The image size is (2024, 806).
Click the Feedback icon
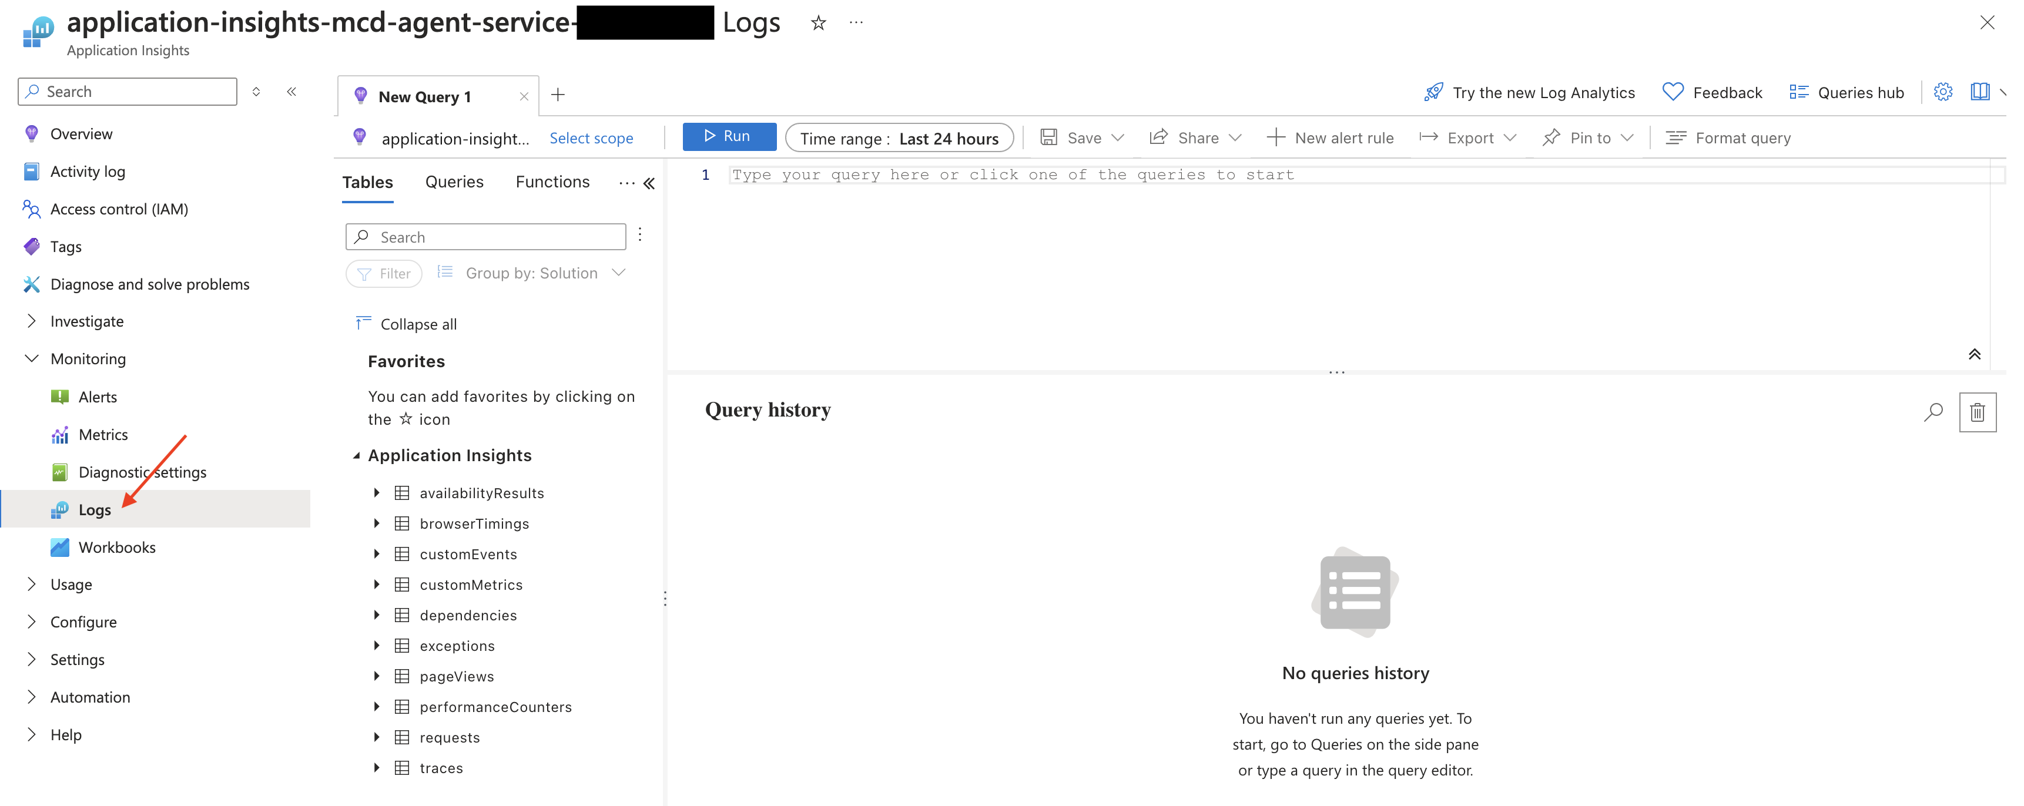point(1674,92)
